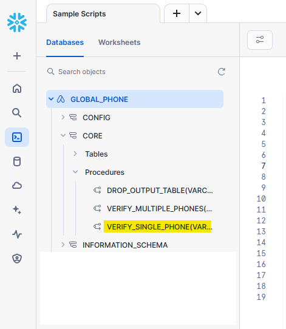The width and height of the screenshot is (286, 329).
Task: Select VERIFY_SINGLE_PHONE(VAR... procedure
Action: [159, 227]
